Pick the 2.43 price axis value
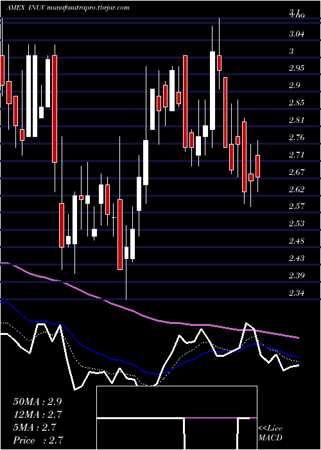 pyautogui.click(x=297, y=258)
